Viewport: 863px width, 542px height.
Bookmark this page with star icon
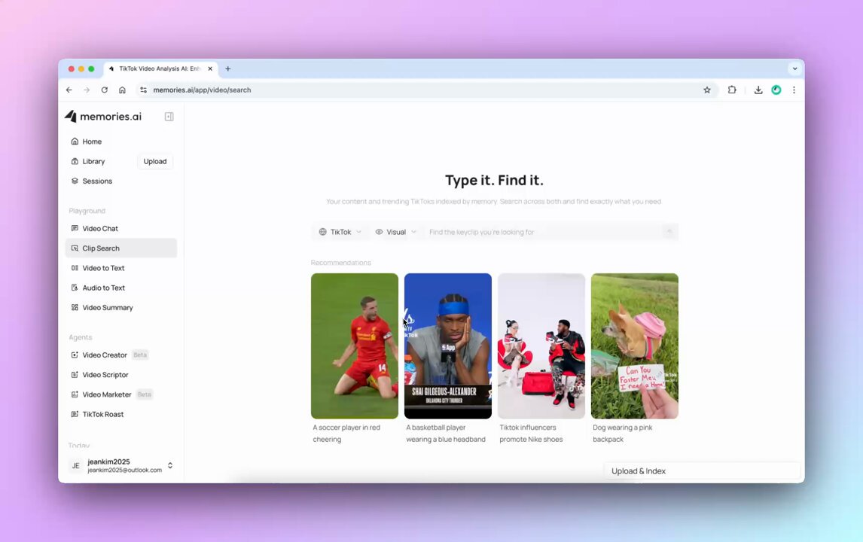click(x=707, y=90)
